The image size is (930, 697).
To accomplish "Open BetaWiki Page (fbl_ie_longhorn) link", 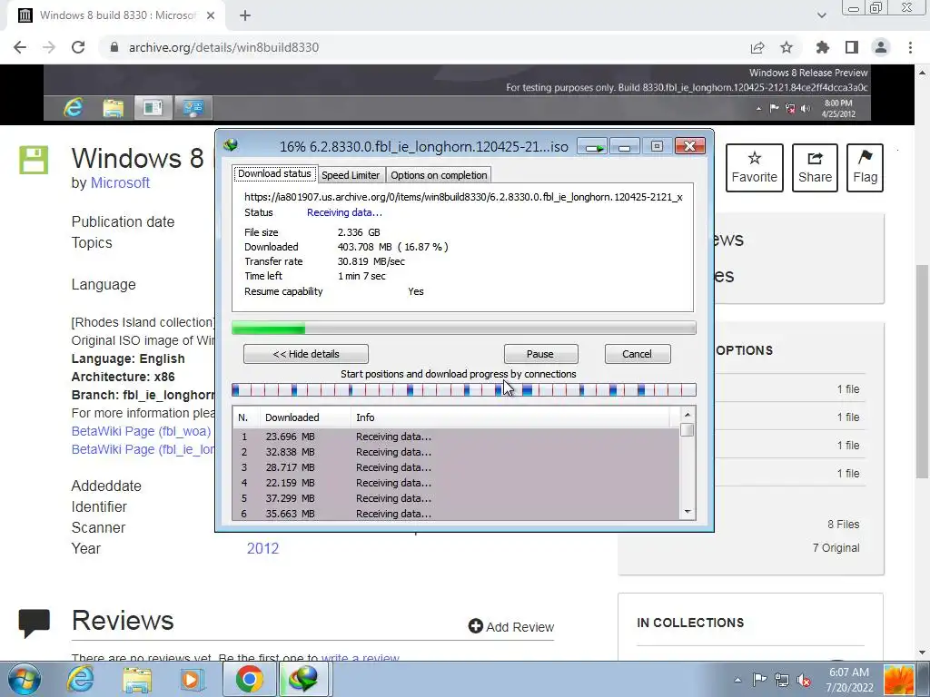I will click(x=143, y=449).
